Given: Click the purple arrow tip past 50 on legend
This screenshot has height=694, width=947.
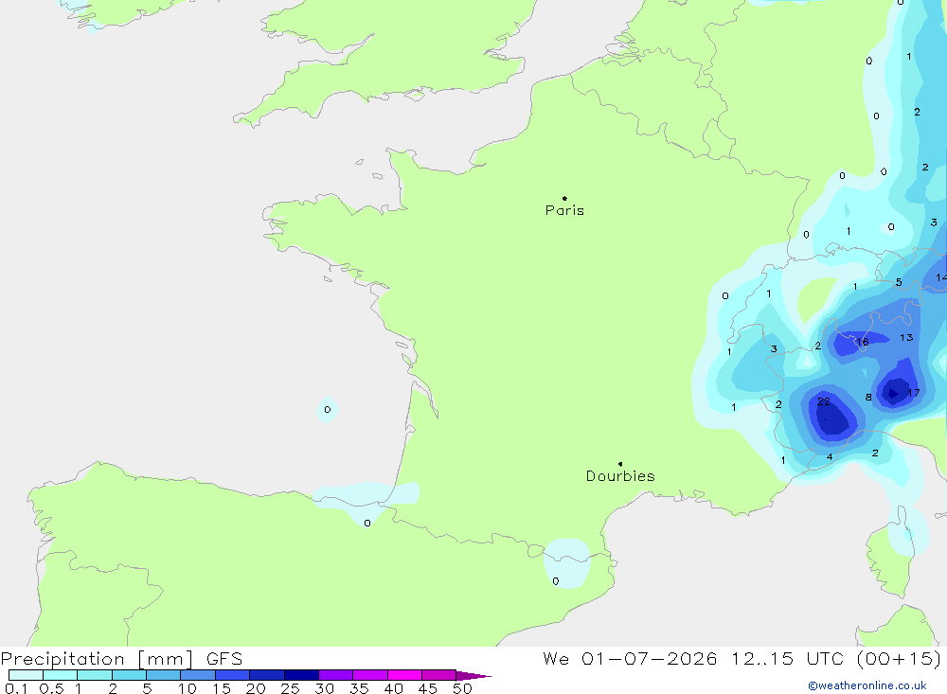Looking at the screenshot, I should 473,675.
